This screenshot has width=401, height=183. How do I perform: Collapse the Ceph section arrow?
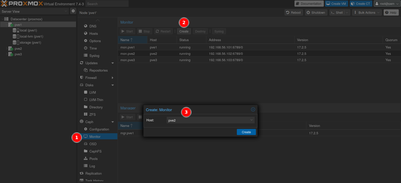coord(113,122)
